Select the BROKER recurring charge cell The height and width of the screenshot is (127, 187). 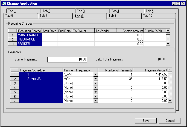[x=30, y=44]
